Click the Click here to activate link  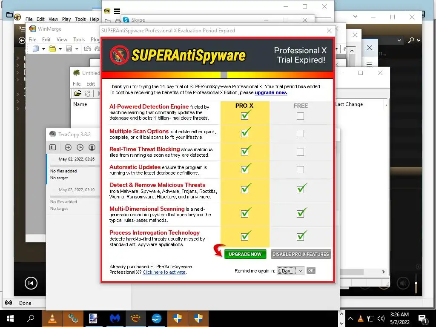[164, 272]
